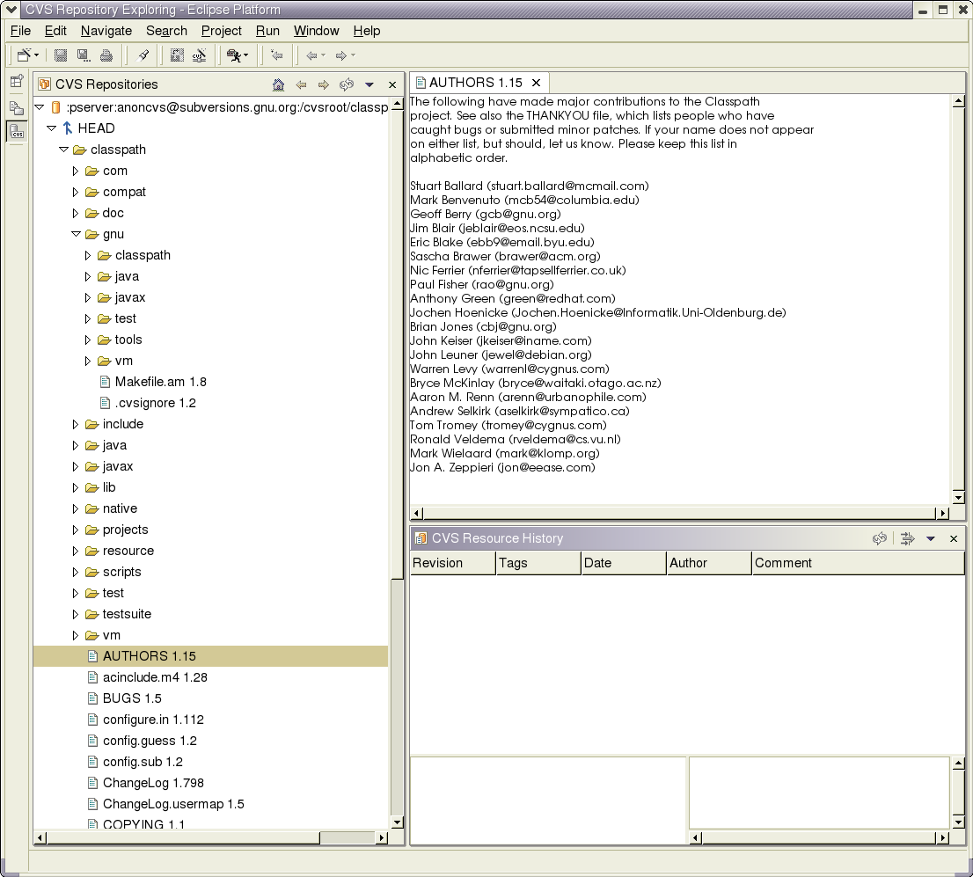The image size is (973, 877).
Task: Sort history by Author column header
Action: point(709,563)
